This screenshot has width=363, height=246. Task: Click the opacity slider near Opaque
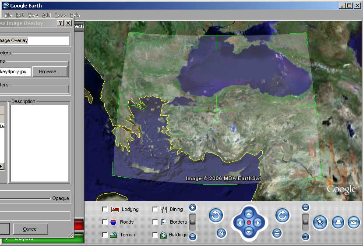(x=25, y=199)
